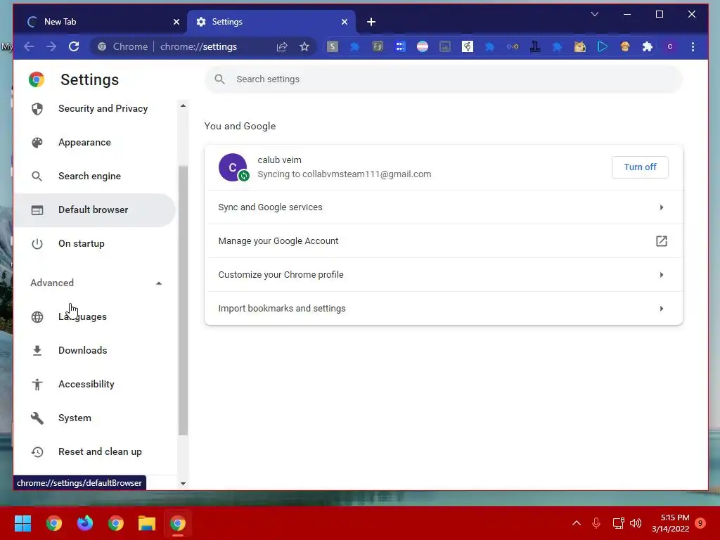Switch to the New Tab tab
The width and height of the screenshot is (720, 540).
coord(97,22)
